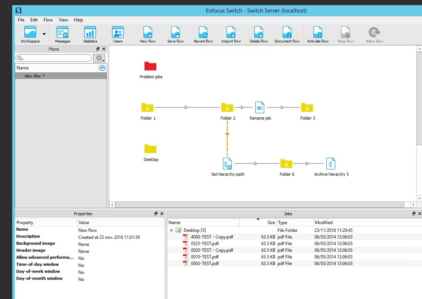Click the flag column header icon
Screen dimensions: 422x299
(102, 68)
